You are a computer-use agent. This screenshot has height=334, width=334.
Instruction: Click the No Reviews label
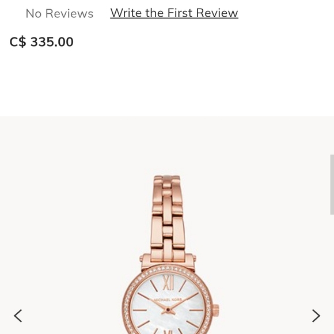(59, 14)
